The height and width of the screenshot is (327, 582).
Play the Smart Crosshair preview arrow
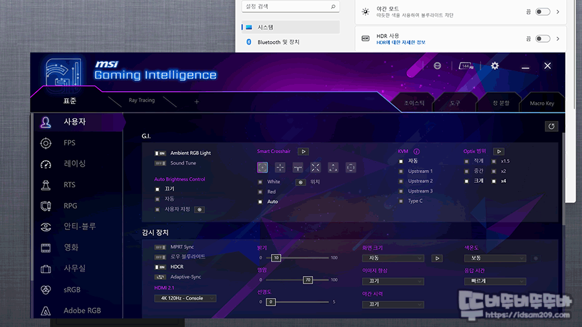304,151
